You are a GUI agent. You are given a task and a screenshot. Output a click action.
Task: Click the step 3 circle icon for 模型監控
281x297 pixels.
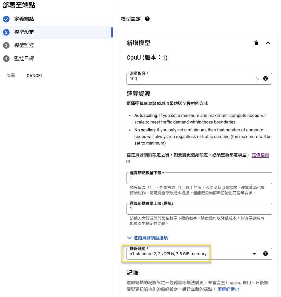6,45
